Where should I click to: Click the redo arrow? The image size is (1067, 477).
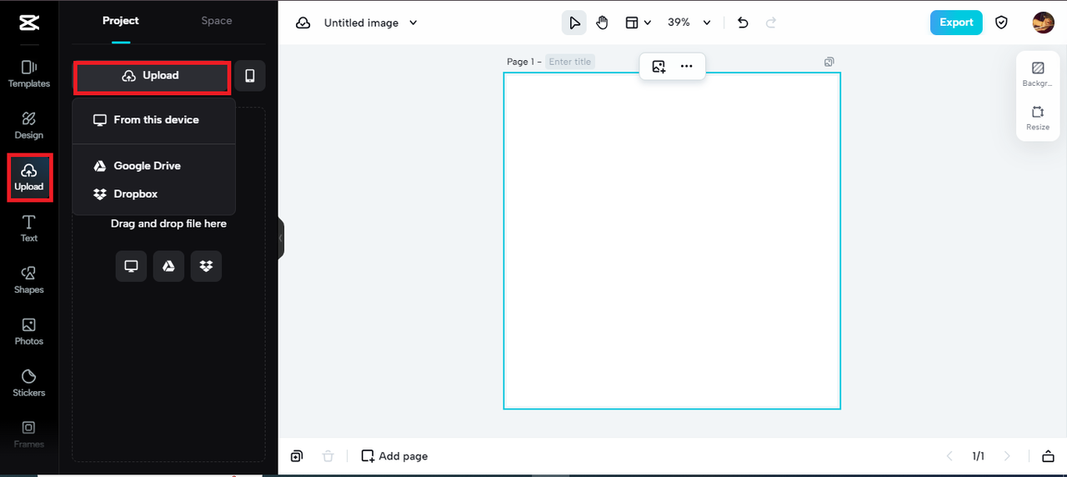point(771,23)
